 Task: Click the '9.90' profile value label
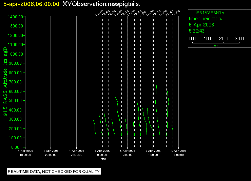[x=143, y=14]
